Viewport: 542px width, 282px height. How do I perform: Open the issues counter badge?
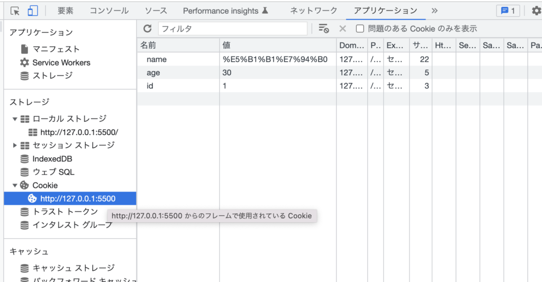pyautogui.click(x=508, y=11)
